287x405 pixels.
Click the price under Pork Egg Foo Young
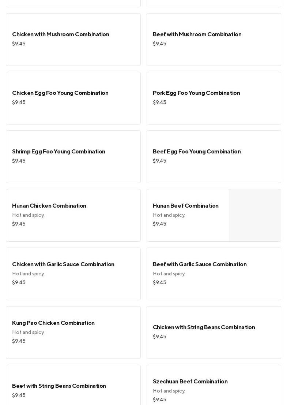coord(159,103)
